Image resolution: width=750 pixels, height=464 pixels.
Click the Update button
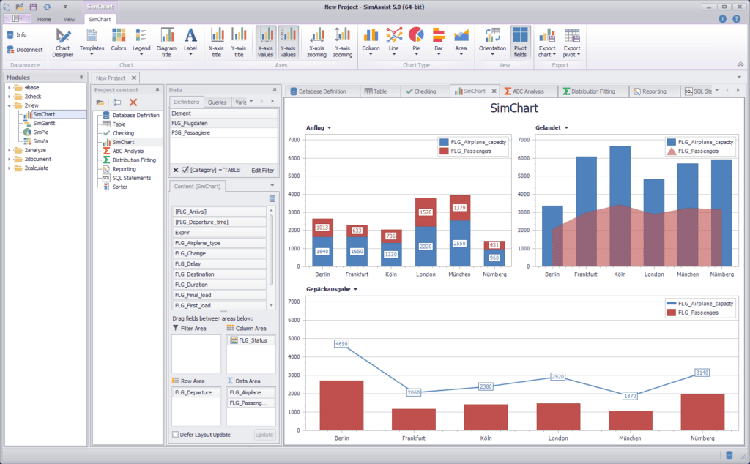click(264, 435)
